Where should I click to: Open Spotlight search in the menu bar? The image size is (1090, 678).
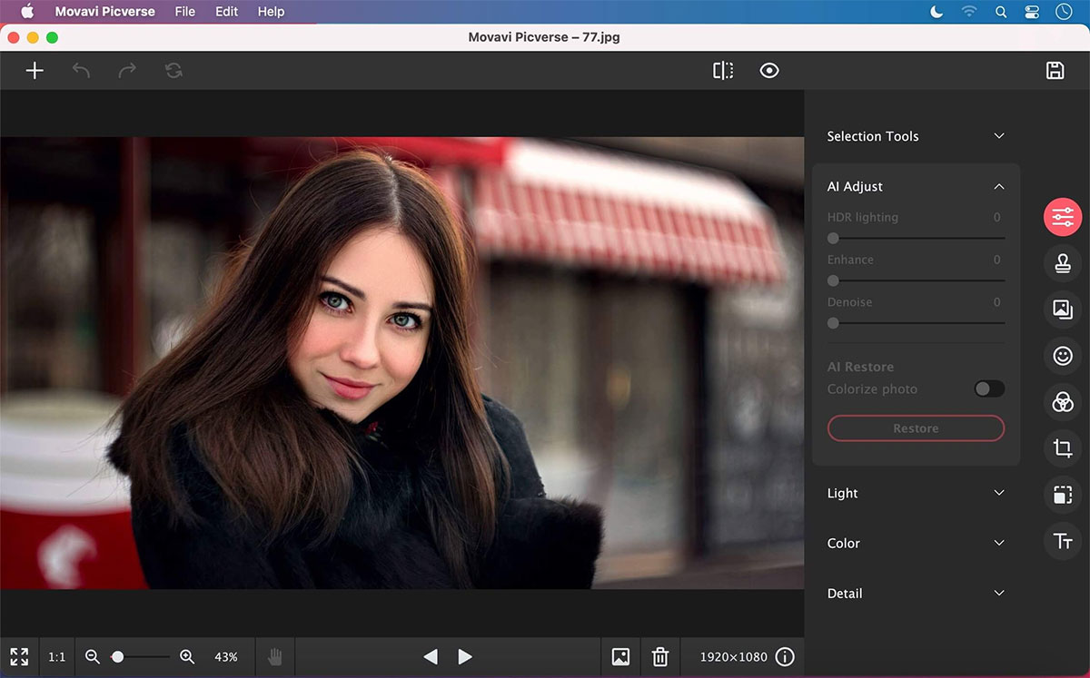(1001, 12)
